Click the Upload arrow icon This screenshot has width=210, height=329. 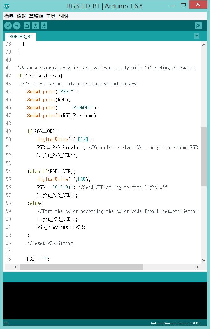(x=17, y=26)
